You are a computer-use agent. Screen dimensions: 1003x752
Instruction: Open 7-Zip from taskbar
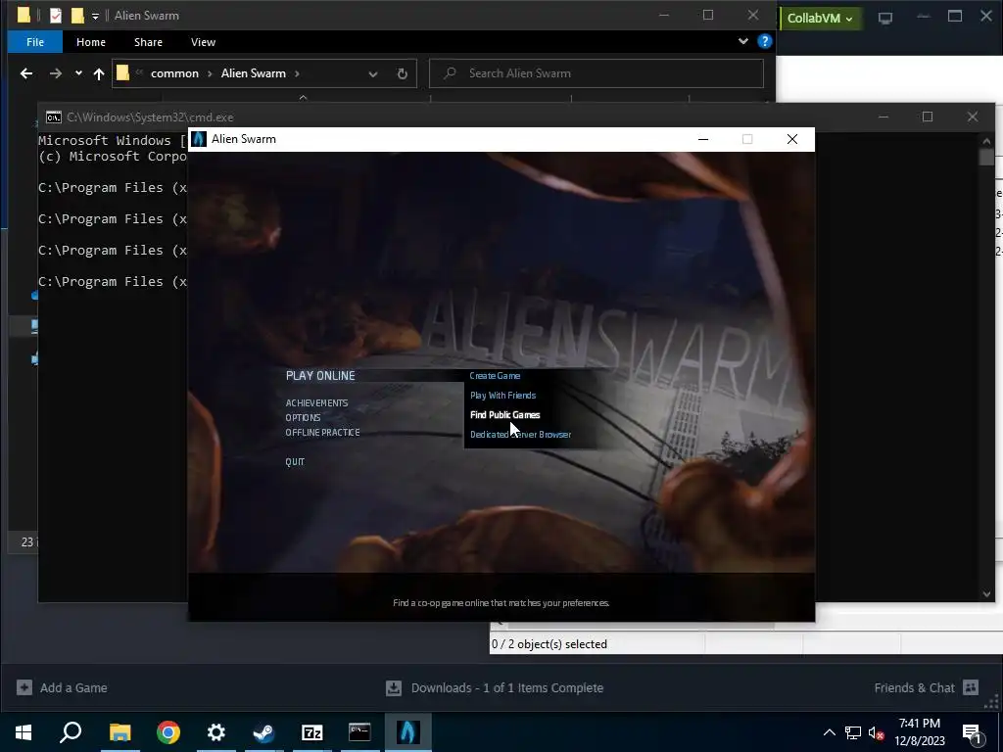click(311, 732)
